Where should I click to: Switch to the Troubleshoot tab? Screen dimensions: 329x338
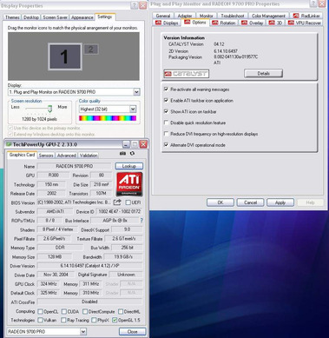coord(233,16)
